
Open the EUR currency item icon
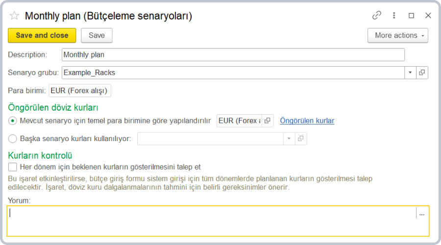(x=268, y=121)
